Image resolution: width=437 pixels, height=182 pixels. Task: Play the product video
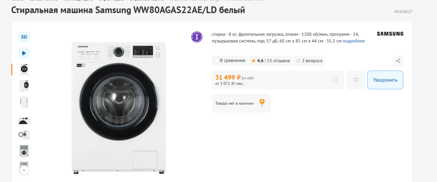(x=24, y=53)
